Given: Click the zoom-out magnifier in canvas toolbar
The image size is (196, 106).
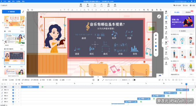Looking at the screenshot, I should click(148, 10).
